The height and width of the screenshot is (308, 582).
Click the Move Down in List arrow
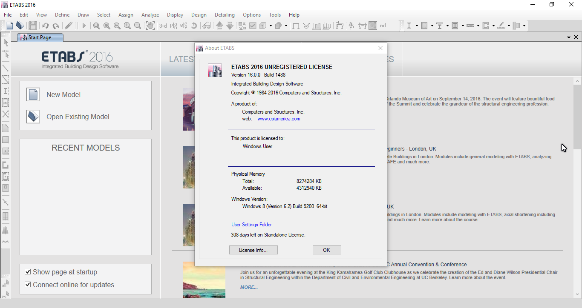pos(230,26)
